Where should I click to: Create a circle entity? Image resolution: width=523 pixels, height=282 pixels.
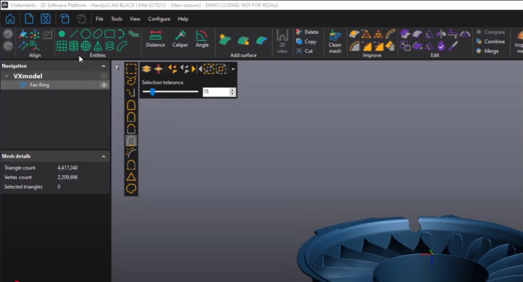(x=85, y=33)
